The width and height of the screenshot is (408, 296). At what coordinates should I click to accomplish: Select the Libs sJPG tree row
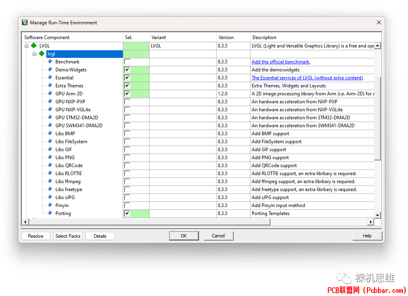tap(65, 197)
